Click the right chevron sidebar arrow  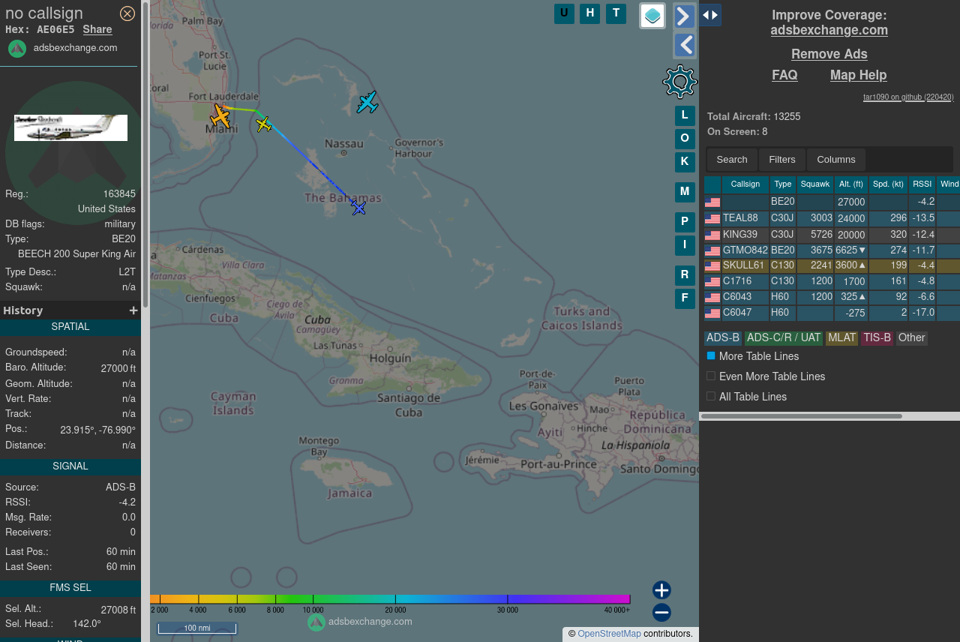click(685, 16)
